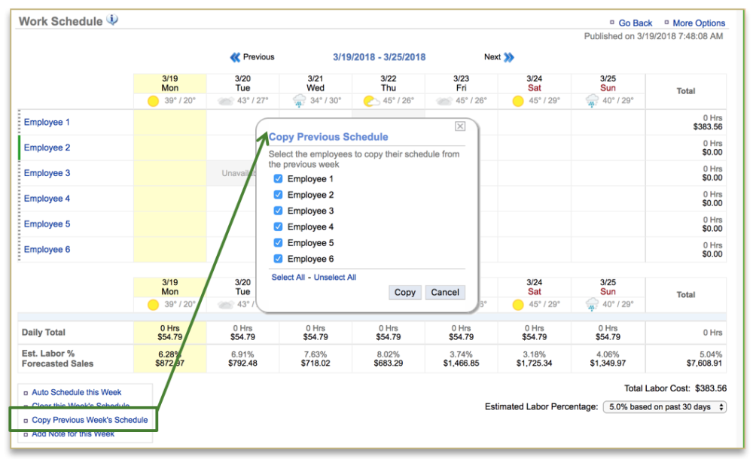Click the info icon beside Work Schedule
The width and height of the screenshot is (753, 459).
112,20
